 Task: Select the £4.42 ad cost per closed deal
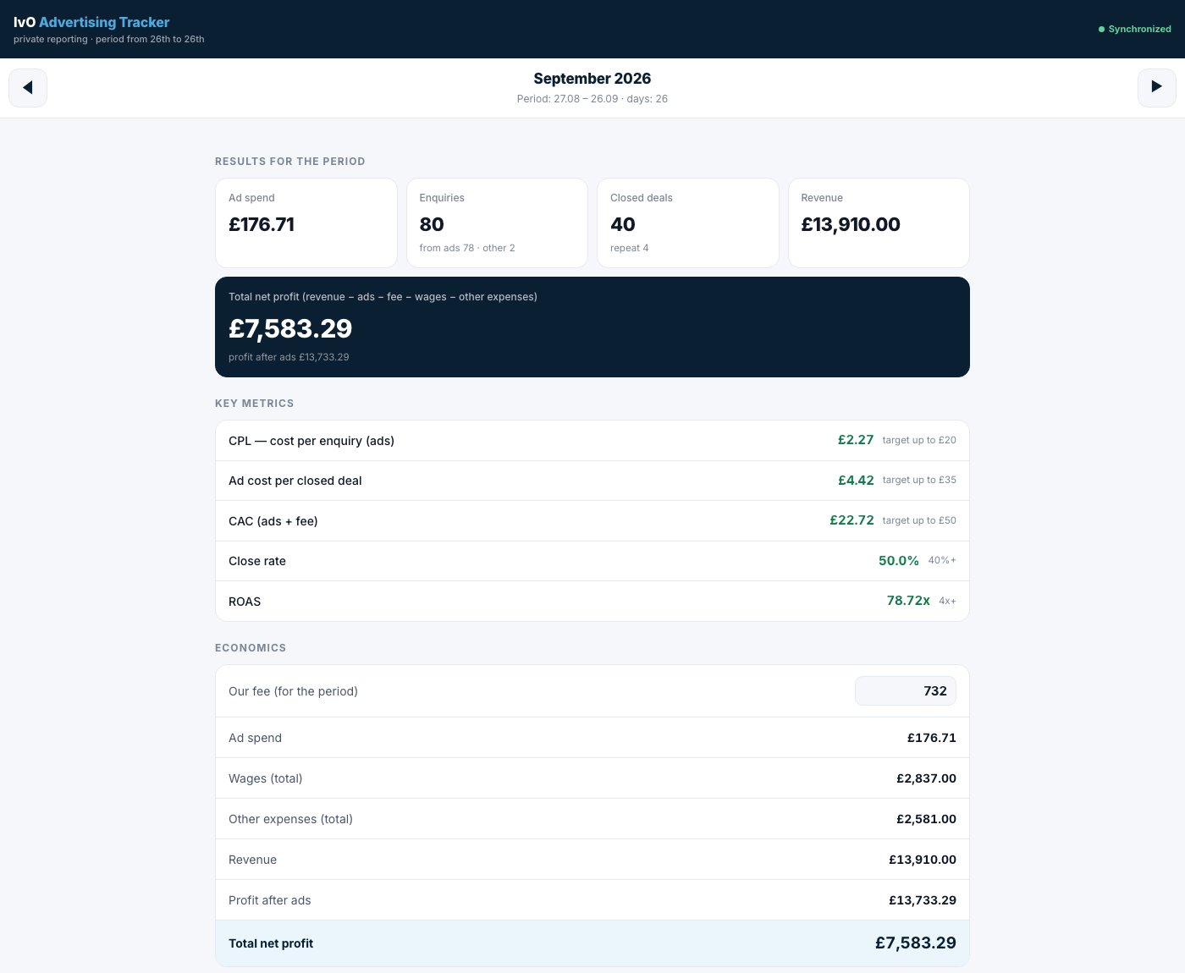pos(856,481)
